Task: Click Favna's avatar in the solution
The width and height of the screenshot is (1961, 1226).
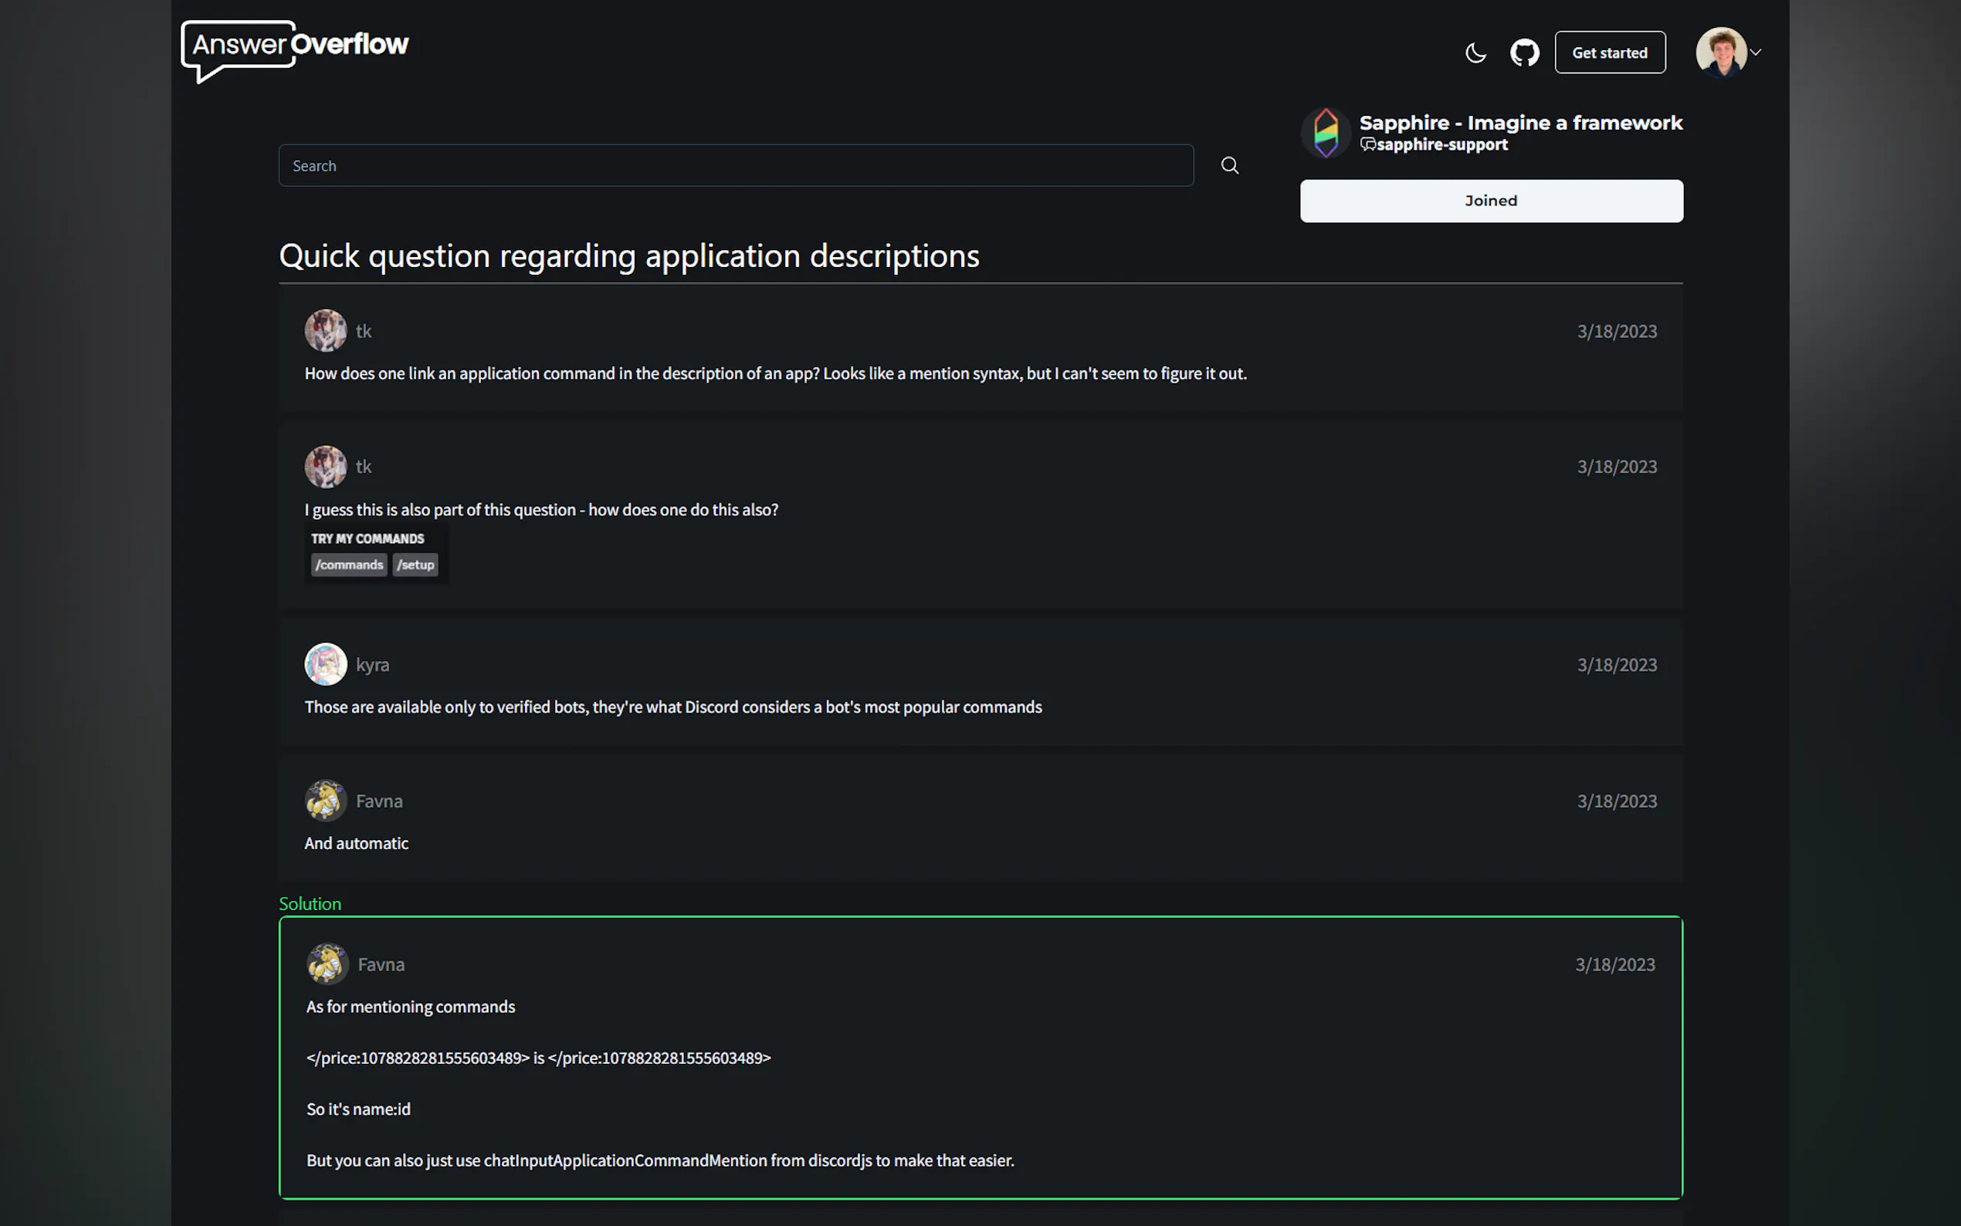Action: pos(327,964)
